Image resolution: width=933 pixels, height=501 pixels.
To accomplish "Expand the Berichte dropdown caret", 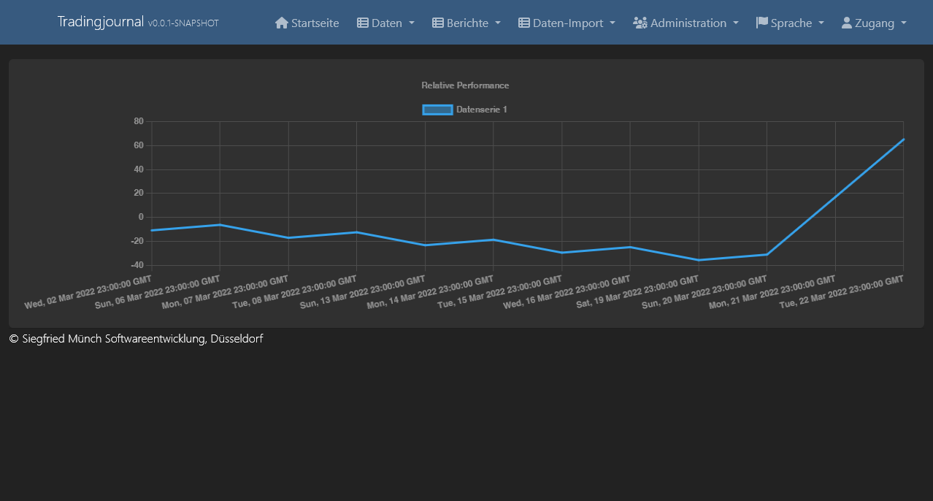I will (x=498, y=23).
